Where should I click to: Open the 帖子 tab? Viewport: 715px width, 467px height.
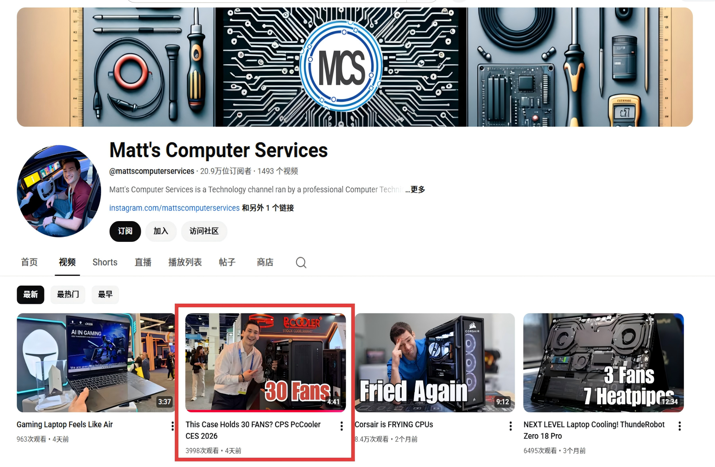[x=227, y=262]
